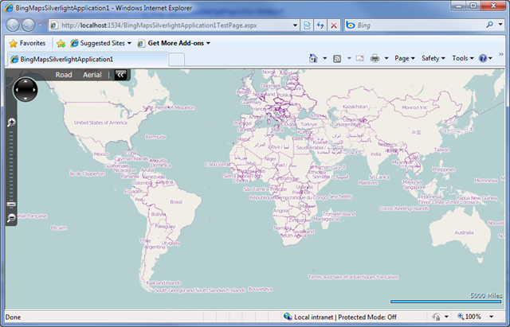This screenshot has height=327, width=510.
Task: Click the Falkland Islands label
Action: click(163, 282)
